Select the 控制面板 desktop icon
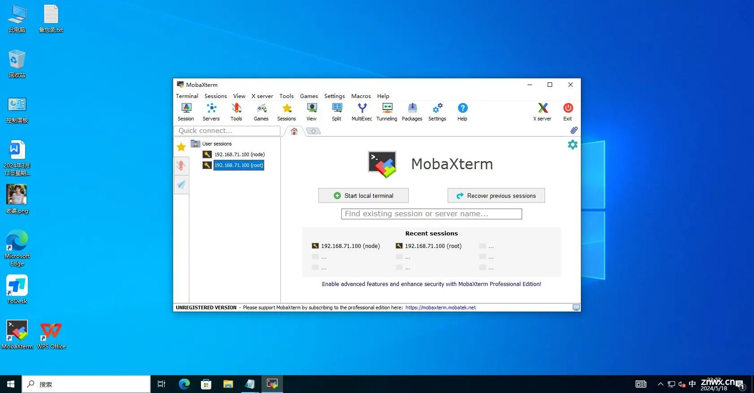The width and height of the screenshot is (754, 393). pos(17,110)
